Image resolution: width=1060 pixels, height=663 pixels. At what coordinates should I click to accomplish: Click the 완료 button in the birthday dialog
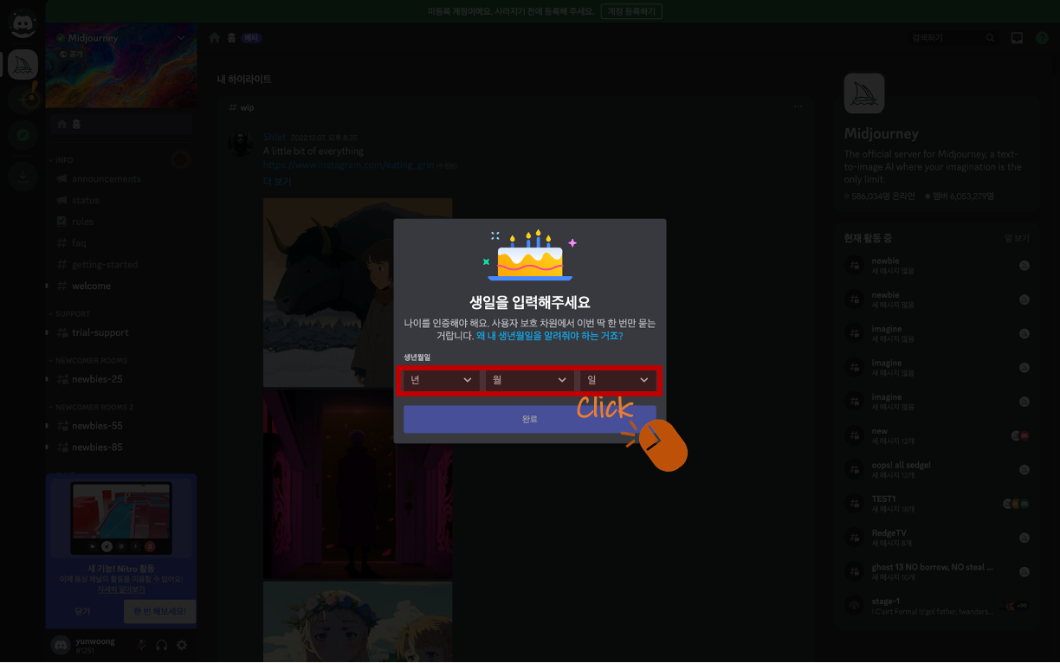pos(529,419)
